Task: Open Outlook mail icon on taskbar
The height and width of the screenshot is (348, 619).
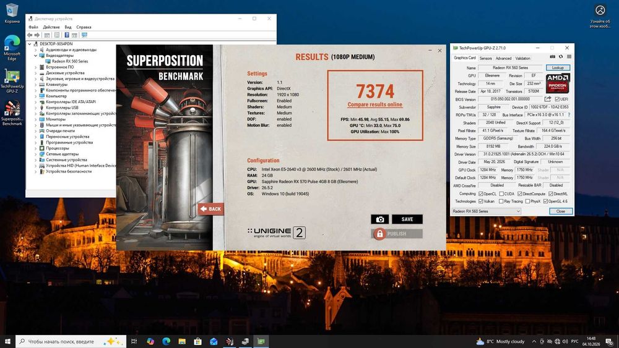Action: point(214,341)
